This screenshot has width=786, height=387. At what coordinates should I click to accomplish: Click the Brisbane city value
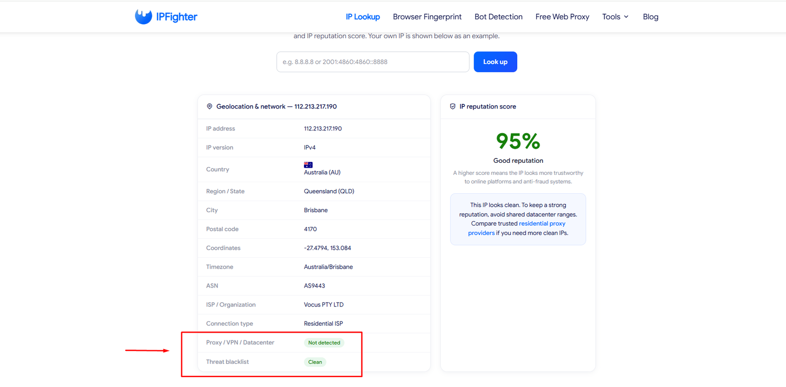pos(316,211)
